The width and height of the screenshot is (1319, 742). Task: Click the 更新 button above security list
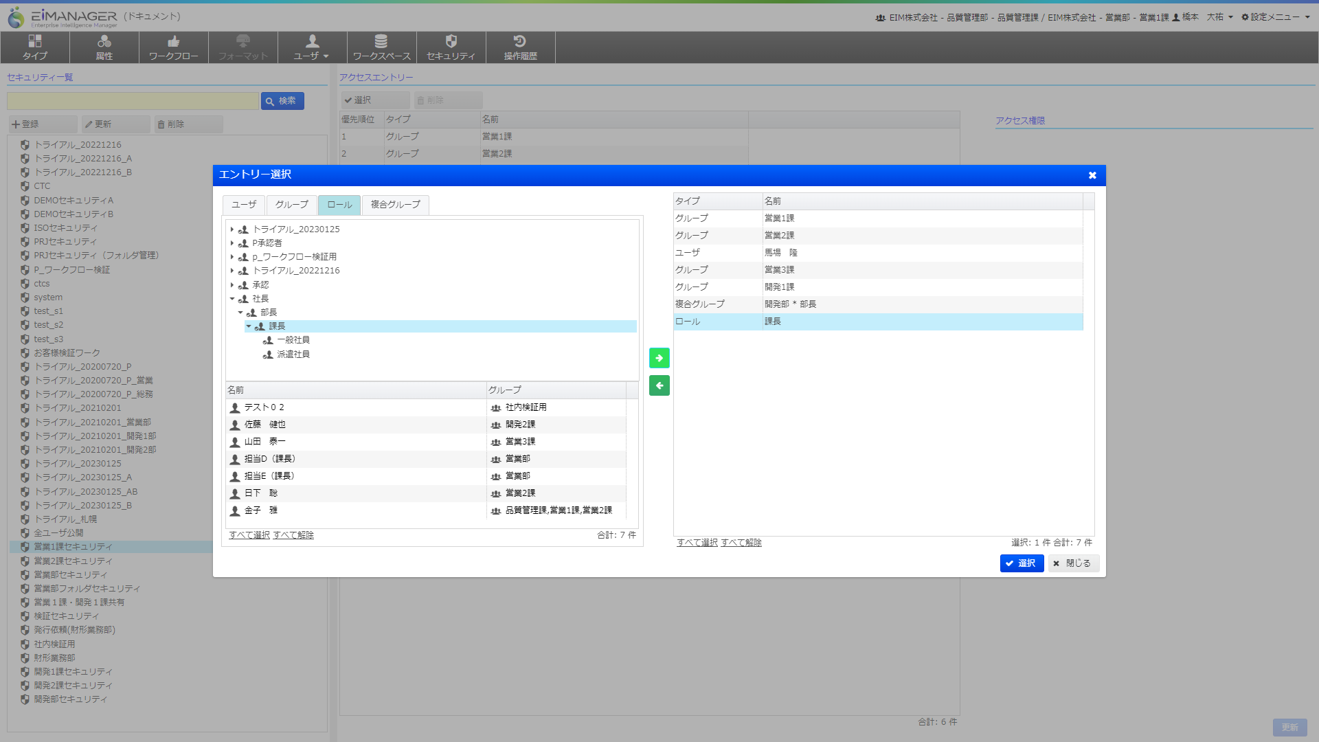(x=115, y=124)
